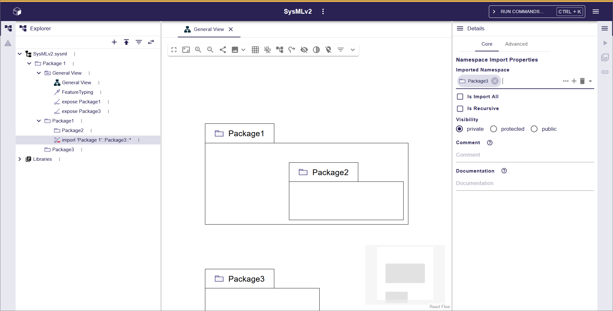This screenshot has width=613, height=311.
Task: Click the minimap in the diagram corner
Action: tap(405, 275)
